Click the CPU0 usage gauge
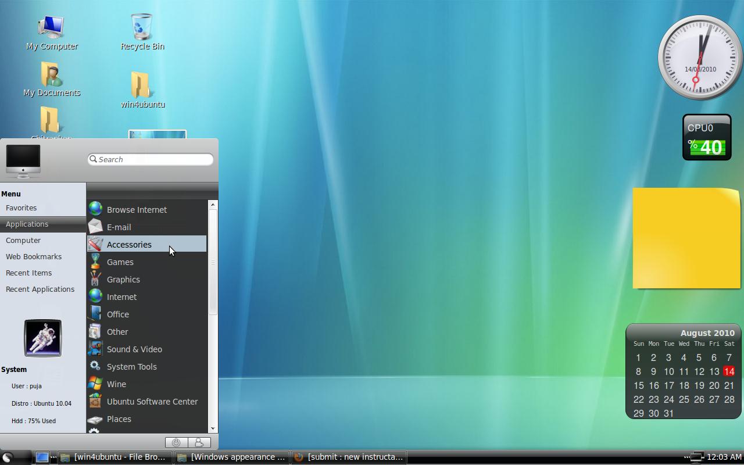The image size is (744, 465). pyautogui.click(x=706, y=138)
